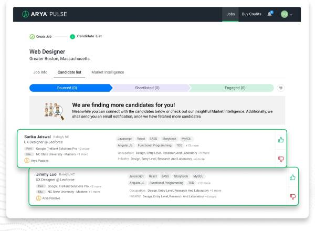Click the Past label on Sarika's card
This screenshot has width=315, height=231.
point(29,149)
